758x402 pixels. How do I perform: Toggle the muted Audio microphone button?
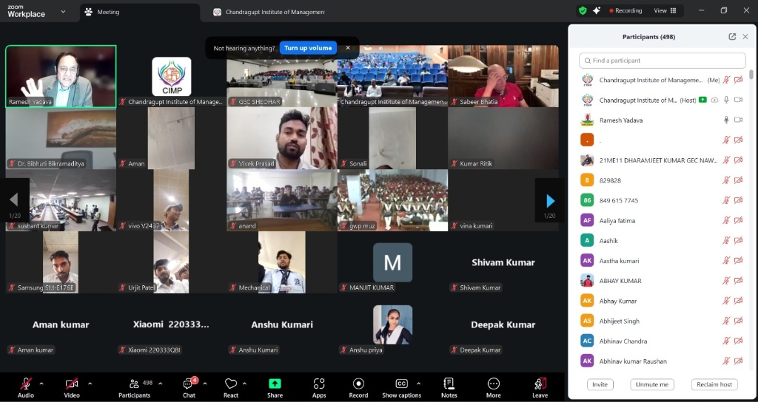(x=26, y=384)
